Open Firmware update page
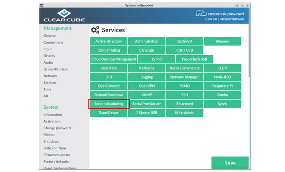This screenshot has width=285, height=172. tap(57, 155)
